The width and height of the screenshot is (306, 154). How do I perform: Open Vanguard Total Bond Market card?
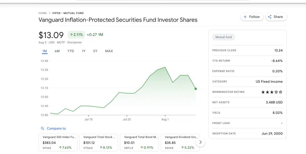[139, 142]
